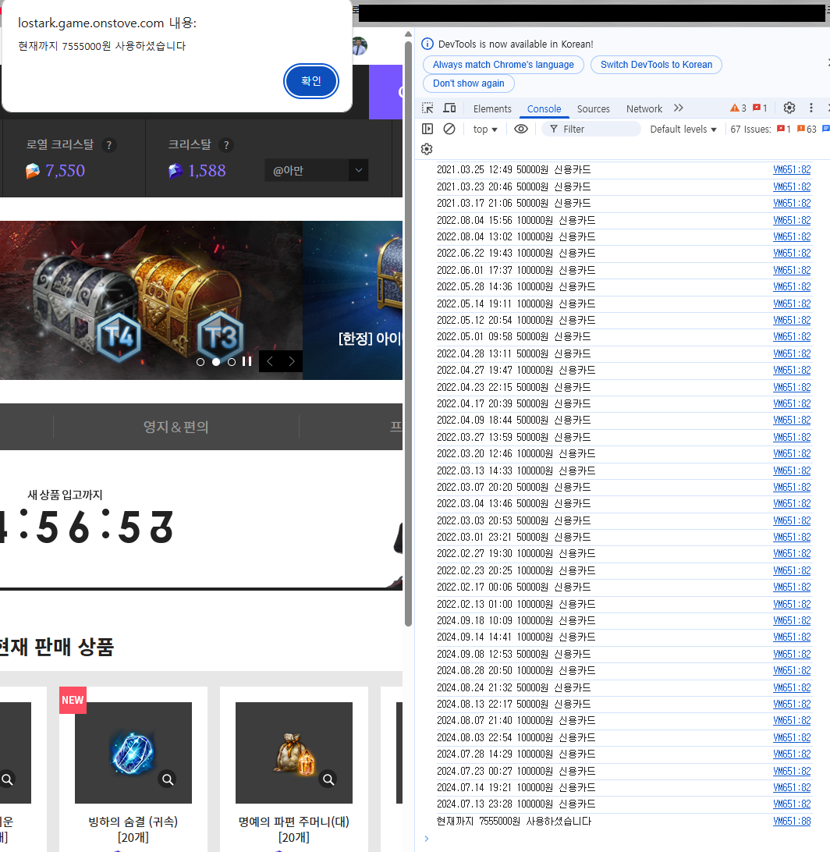Click console log 2021.03.17 21:06 50000원 신용카드

point(514,203)
